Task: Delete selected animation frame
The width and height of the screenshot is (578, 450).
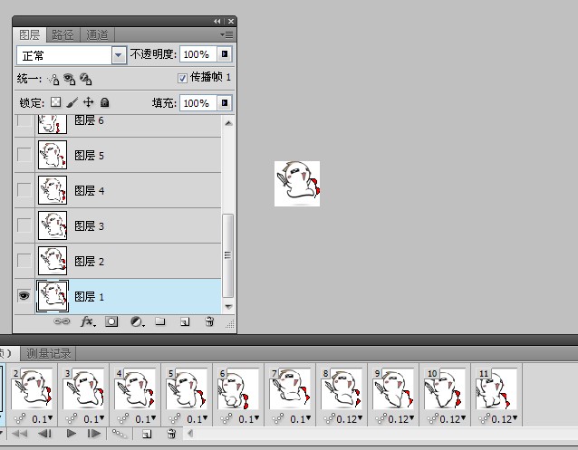Action: (171, 434)
